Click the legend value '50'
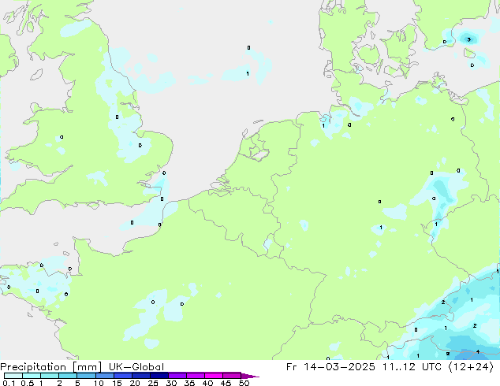This screenshot has height=386, width=500. tap(244, 383)
